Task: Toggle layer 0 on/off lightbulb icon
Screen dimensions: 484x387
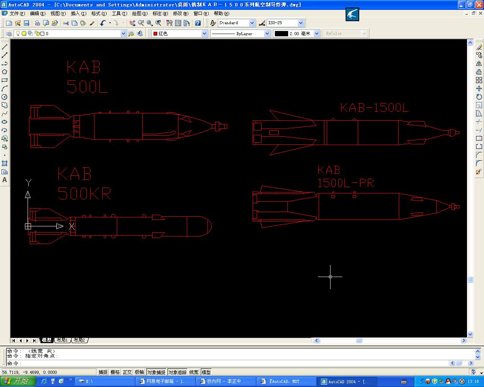Action: (x=17, y=34)
